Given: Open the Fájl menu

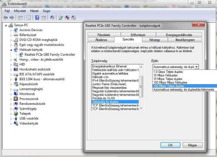Looking at the screenshot, I should click(x=7, y=11).
